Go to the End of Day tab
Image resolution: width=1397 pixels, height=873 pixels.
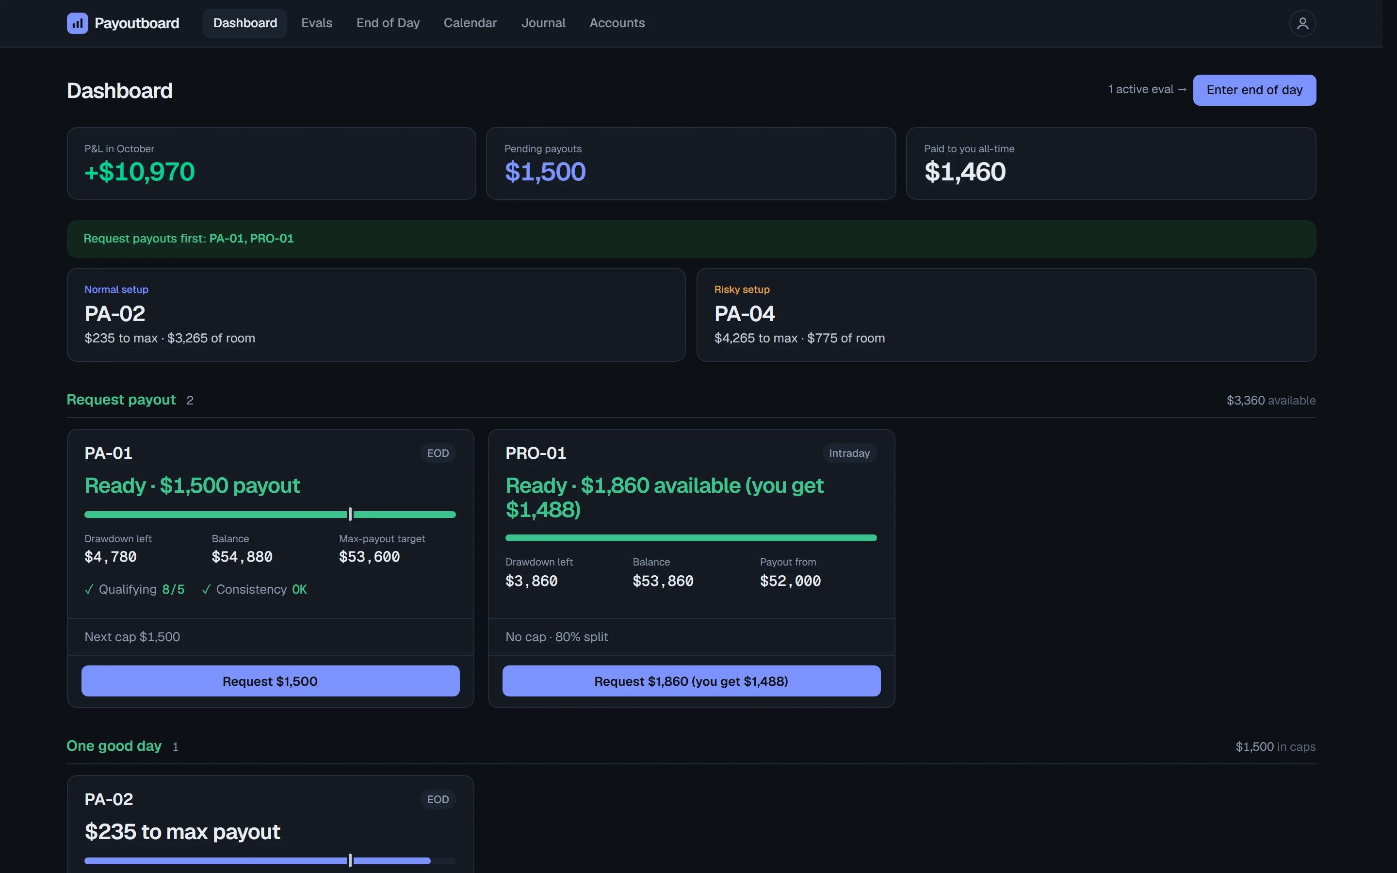388,23
